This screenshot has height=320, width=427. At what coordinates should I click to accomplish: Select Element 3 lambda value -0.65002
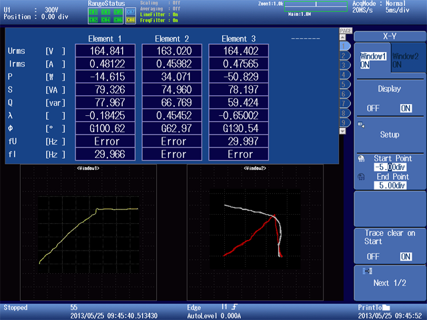pos(239,115)
